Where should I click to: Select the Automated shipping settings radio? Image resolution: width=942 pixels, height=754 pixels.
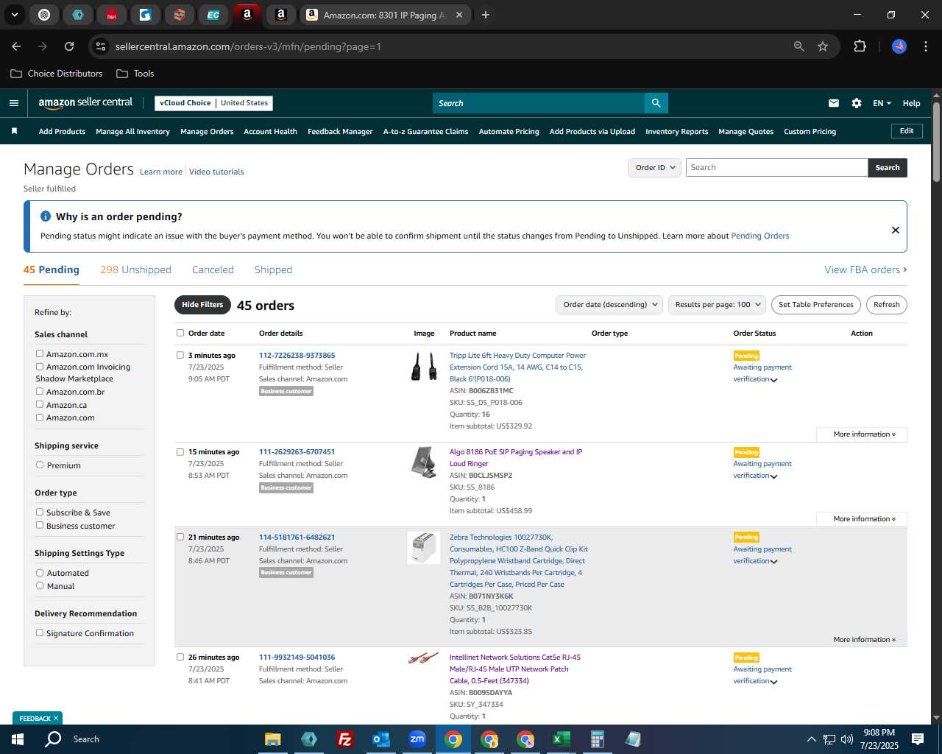(40, 572)
